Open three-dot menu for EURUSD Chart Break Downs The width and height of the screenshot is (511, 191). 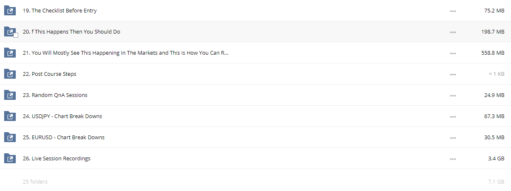point(453,138)
